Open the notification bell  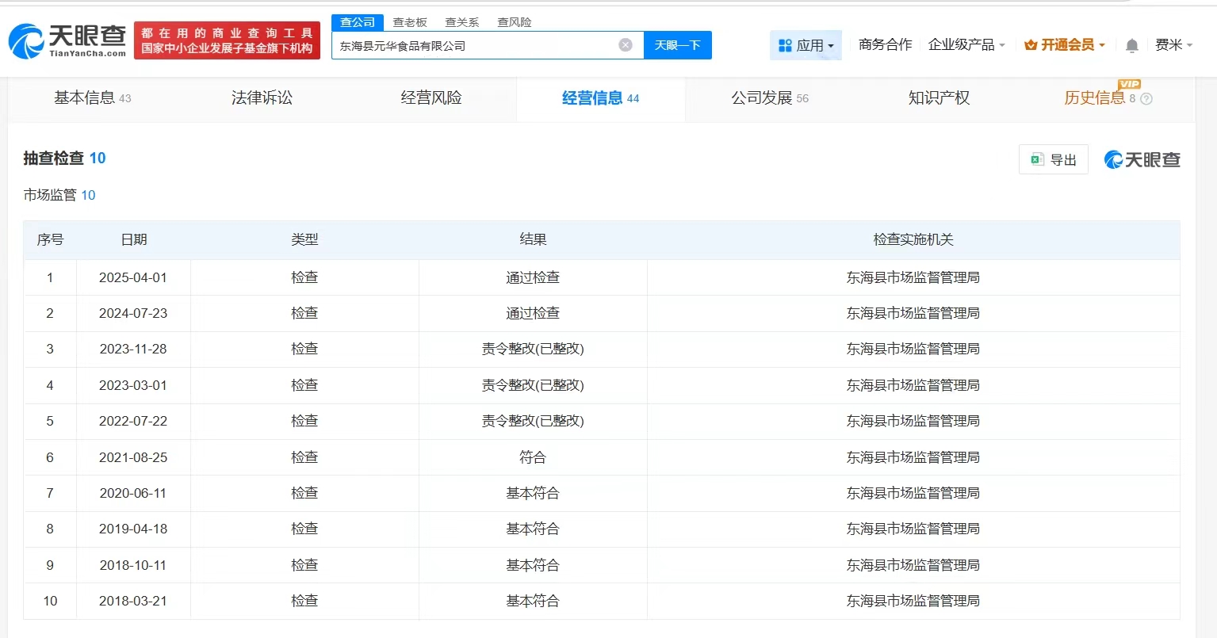[1132, 46]
